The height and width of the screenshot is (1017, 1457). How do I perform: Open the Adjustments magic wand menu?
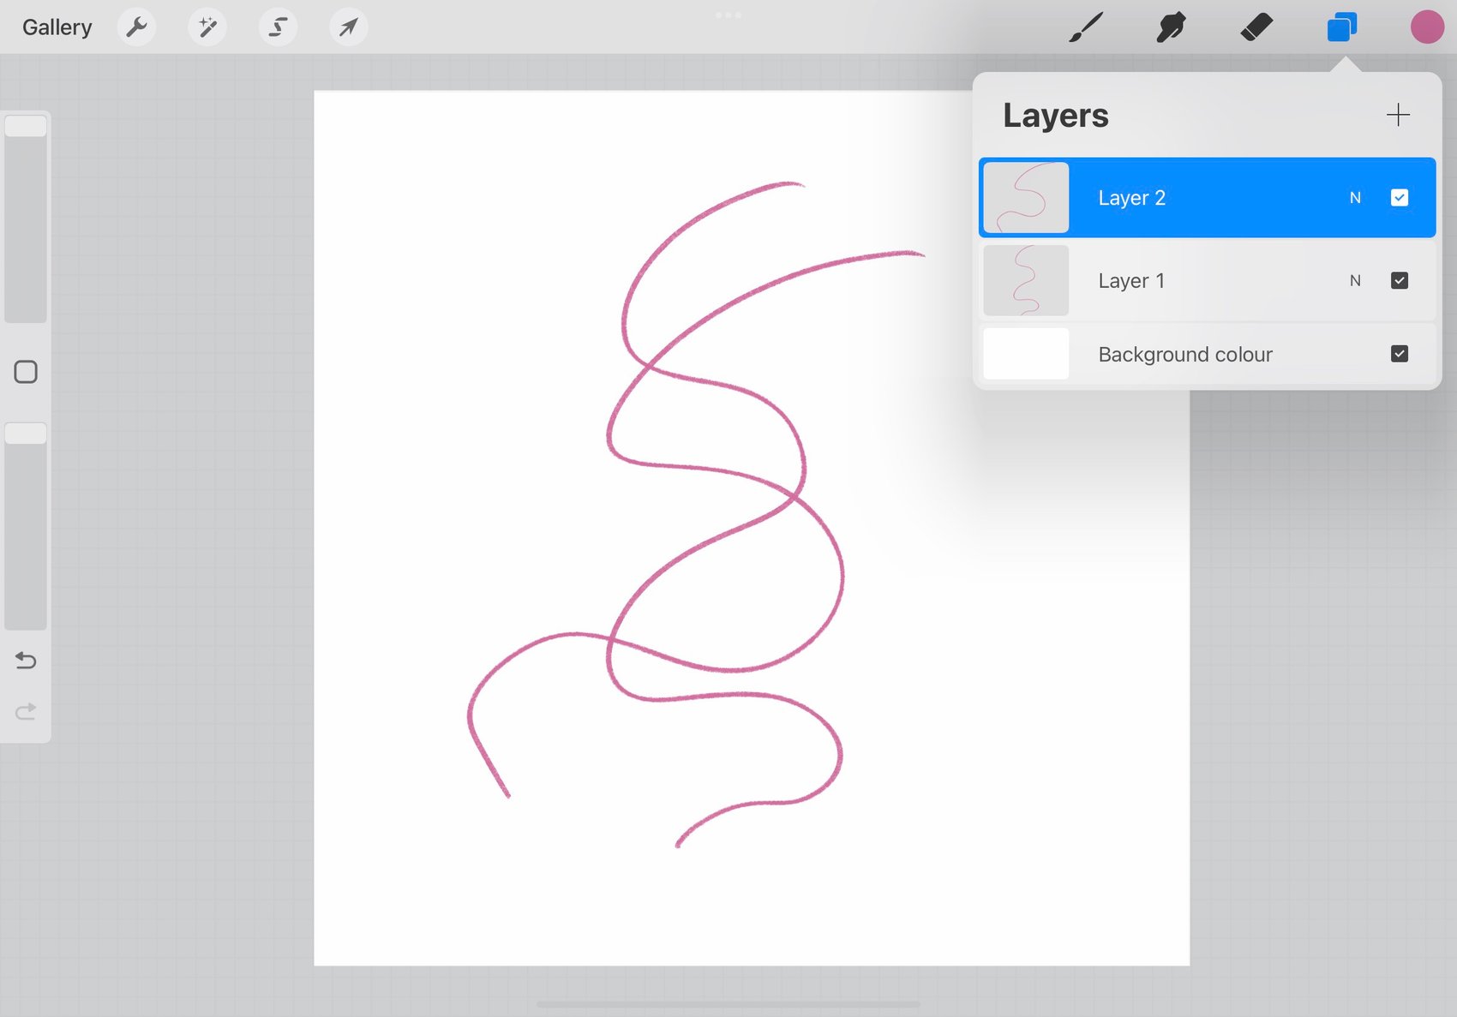coord(207,27)
